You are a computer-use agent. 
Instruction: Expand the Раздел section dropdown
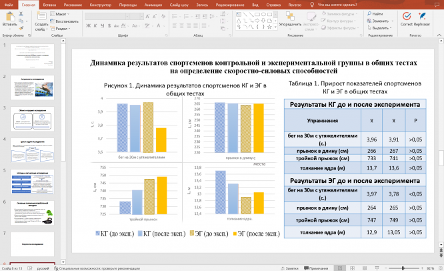point(61,29)
